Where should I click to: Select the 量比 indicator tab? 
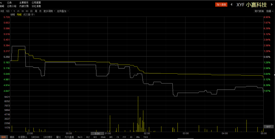58,137
